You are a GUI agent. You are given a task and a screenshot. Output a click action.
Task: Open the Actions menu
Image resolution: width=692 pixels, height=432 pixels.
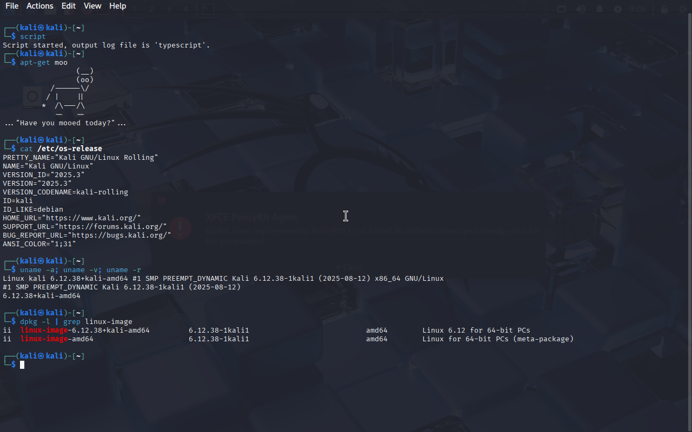(x=40, y=6)
